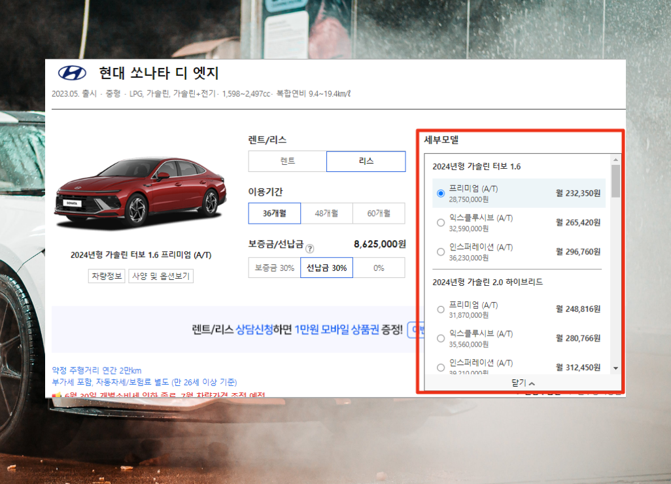Select the 선납금 30% option
The width and height of the screenshot is (671, 484).
(326, 268)
